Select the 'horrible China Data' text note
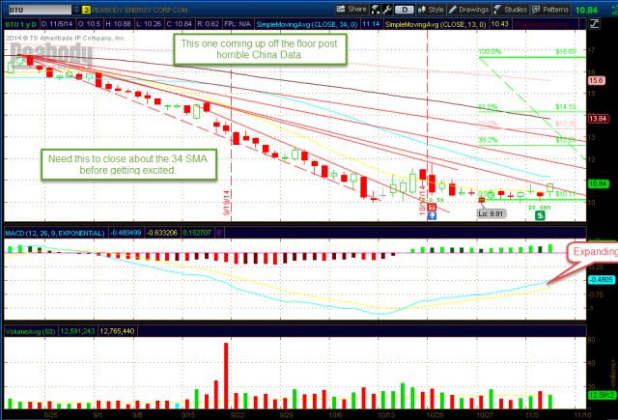 [x=260, y=49]
